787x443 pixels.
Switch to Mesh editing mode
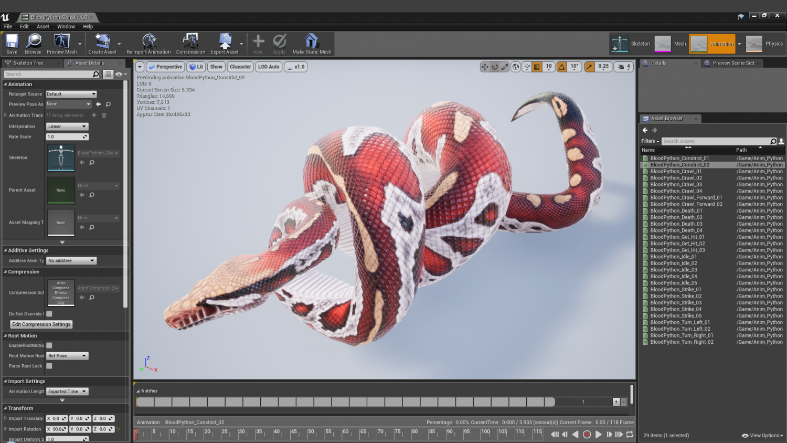670,44
